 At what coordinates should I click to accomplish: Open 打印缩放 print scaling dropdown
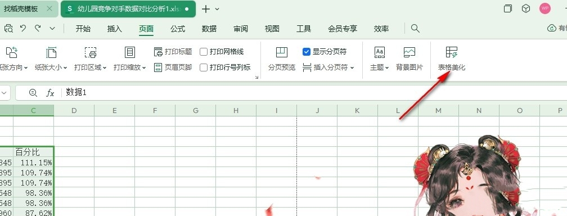click(x=129, y=67)
